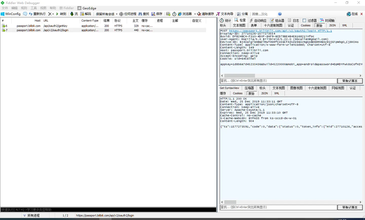Click the Find (查找) binoculars button
Image resolution: width=365 pixels, height=220 pixels.
[x=143, y=14]
